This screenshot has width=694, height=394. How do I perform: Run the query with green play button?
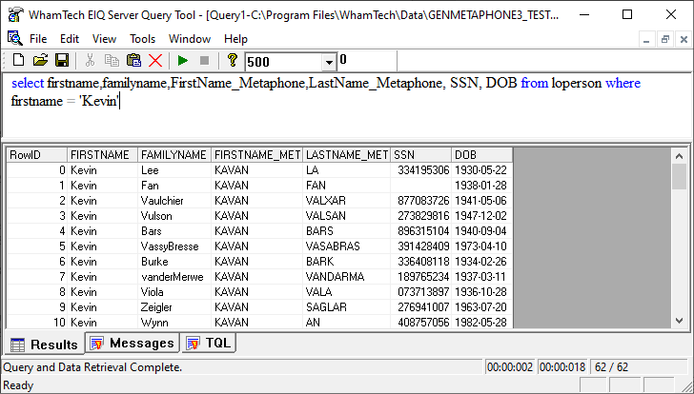(183, 61)
